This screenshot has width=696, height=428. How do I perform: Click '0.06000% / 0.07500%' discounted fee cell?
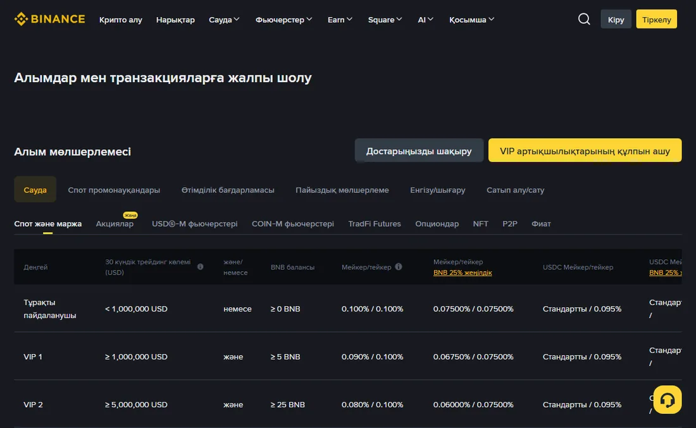pyautogui.click(x=473, y=405)
